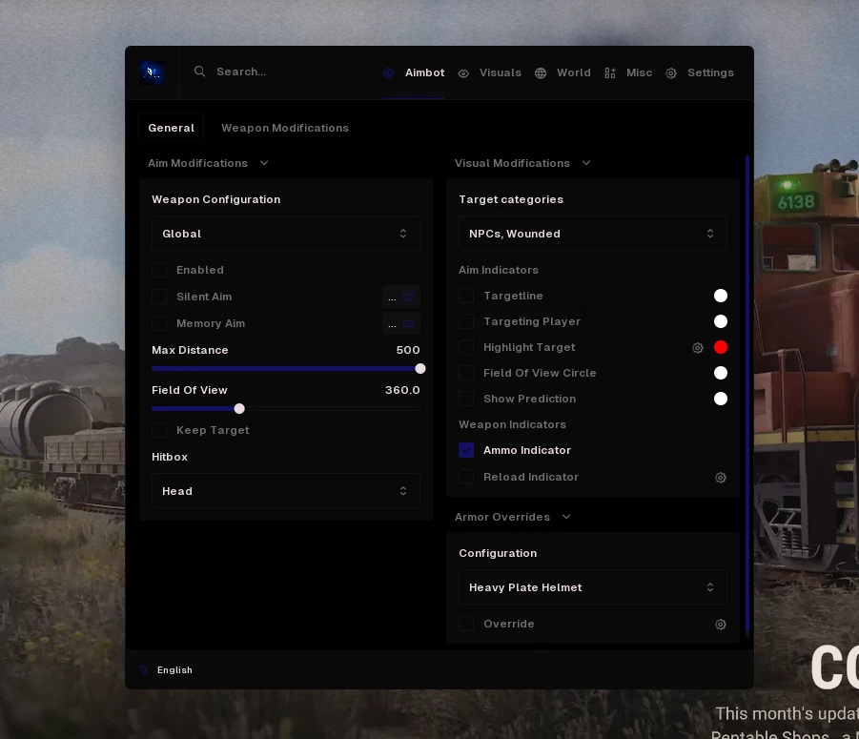Open the Targeting Player color swatch
Screen dimensions: 859x739
(x=721, y=321)
